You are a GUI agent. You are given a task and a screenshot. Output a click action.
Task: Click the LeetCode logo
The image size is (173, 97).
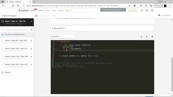24,11
